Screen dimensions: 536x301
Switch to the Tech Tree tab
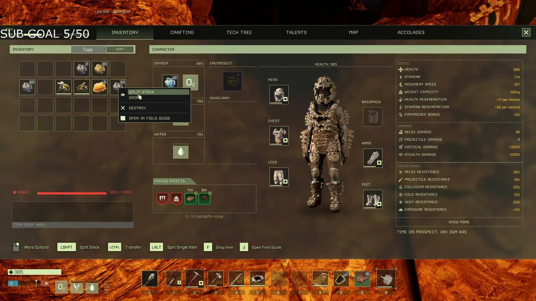coord(239,32)
